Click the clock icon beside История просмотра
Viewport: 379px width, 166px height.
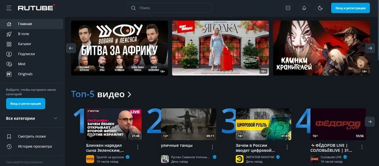point(9,147)
